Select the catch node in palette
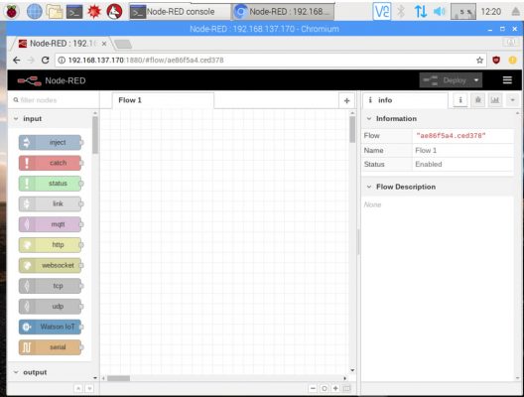The width and height of the screenshot is (524, 397). (x=51, y=163)
